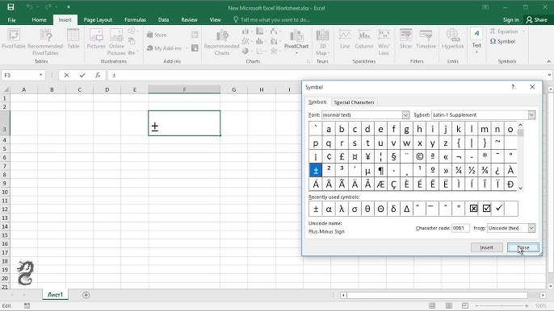Image resolution: width=554 pixels, height=311 pixels.
Task: Add a new sheet plus icon
Action: [86, 295]
